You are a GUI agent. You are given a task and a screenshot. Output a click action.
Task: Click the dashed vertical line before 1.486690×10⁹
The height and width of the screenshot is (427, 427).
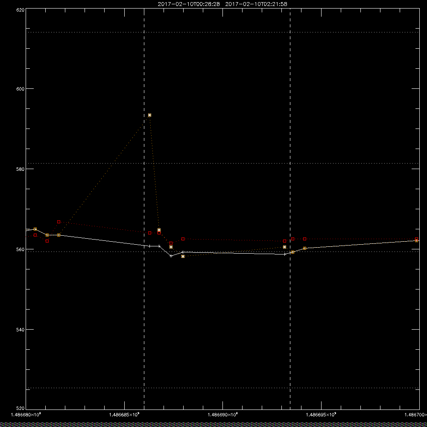[144, 208]
